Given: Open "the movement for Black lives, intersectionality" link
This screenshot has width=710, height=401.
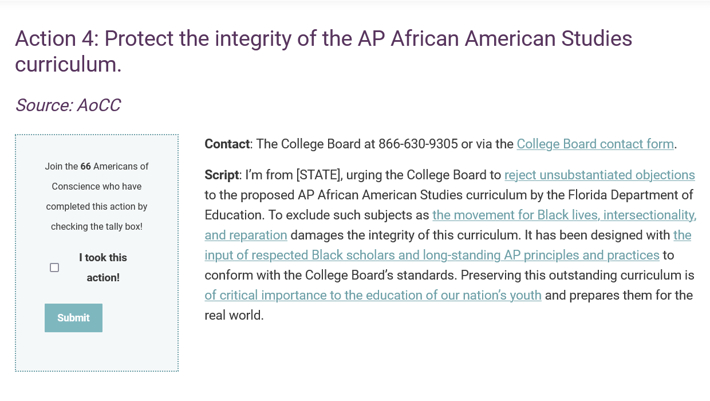Looking at the screenshot, I should click(565, 215).
